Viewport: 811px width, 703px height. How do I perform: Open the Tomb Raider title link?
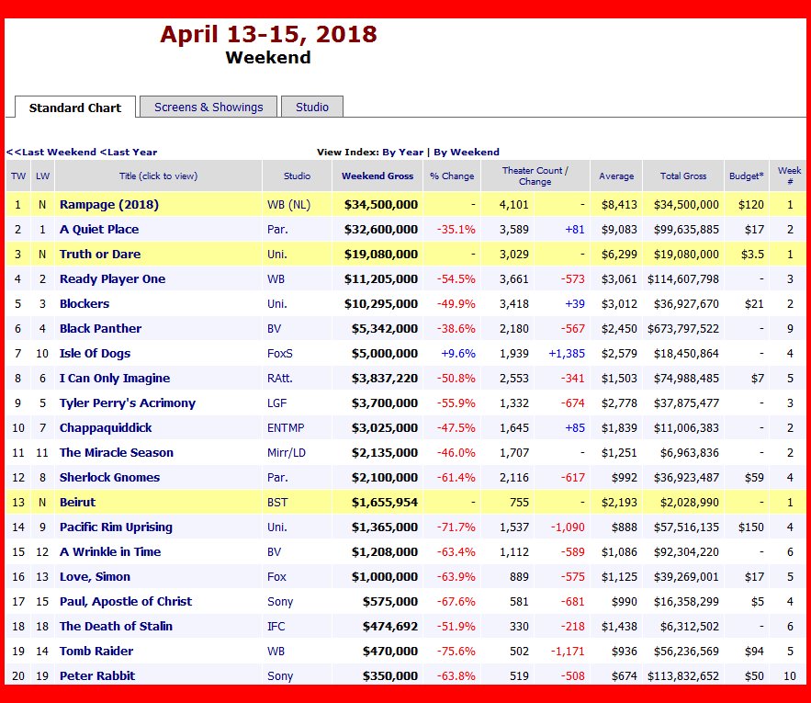pyautogui.click(x=96, y=652)
